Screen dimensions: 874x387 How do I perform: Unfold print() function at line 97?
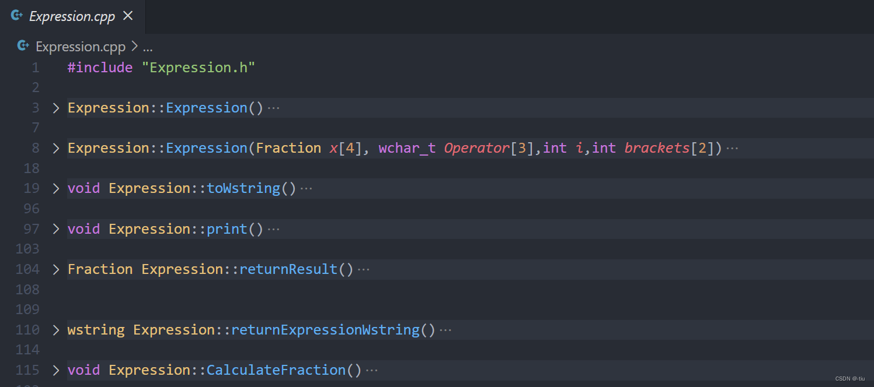coord(56,229)
